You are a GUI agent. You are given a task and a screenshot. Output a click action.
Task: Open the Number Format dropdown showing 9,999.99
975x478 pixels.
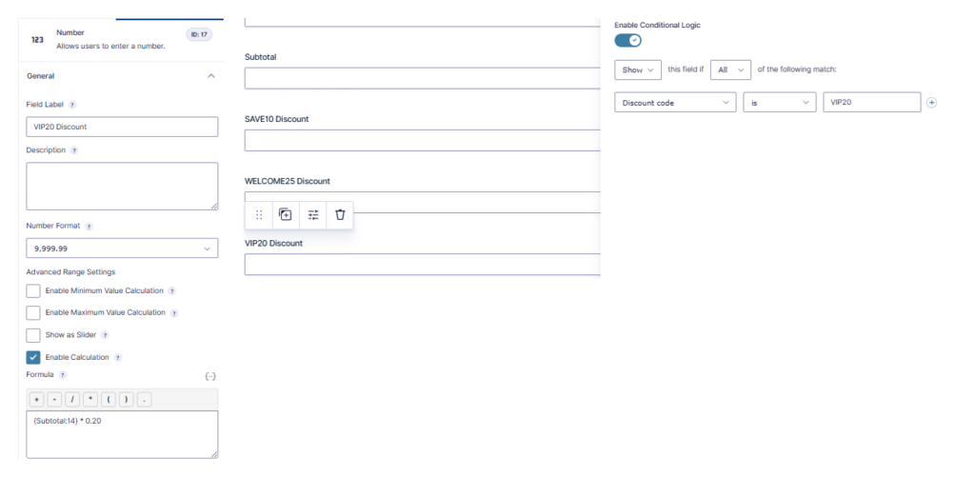click(x=122, y=248)
